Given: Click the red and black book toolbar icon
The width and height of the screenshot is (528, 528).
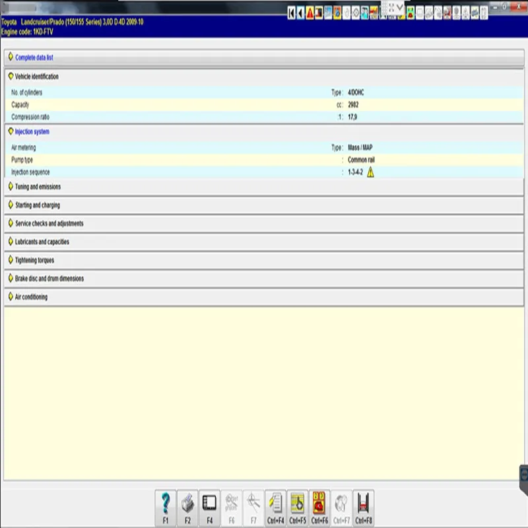Looking at the screenshot, I should (x=319, y=13).
